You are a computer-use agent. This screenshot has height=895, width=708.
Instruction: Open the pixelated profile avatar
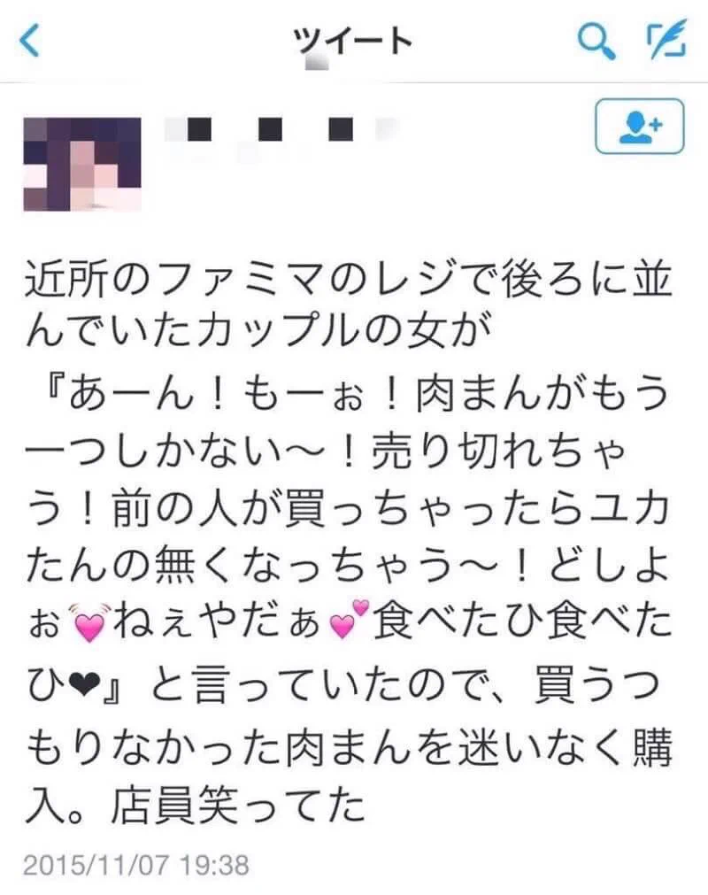pyautogui.click(x=82, y=165)
